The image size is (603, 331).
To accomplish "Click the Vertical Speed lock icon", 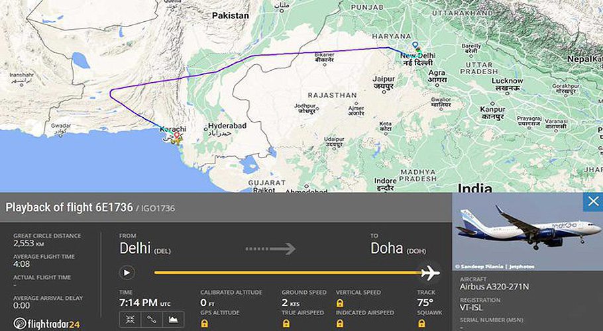I will [339, 303].
